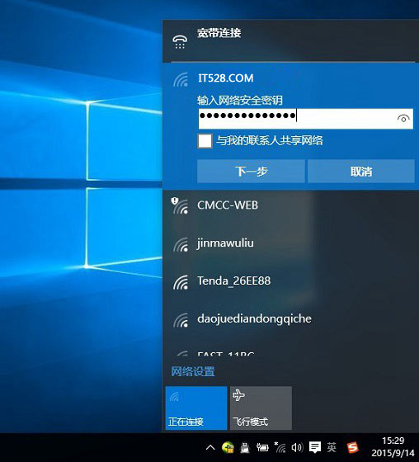Click the 下一步 button
419x462 pixels.
tap(251, 172)
